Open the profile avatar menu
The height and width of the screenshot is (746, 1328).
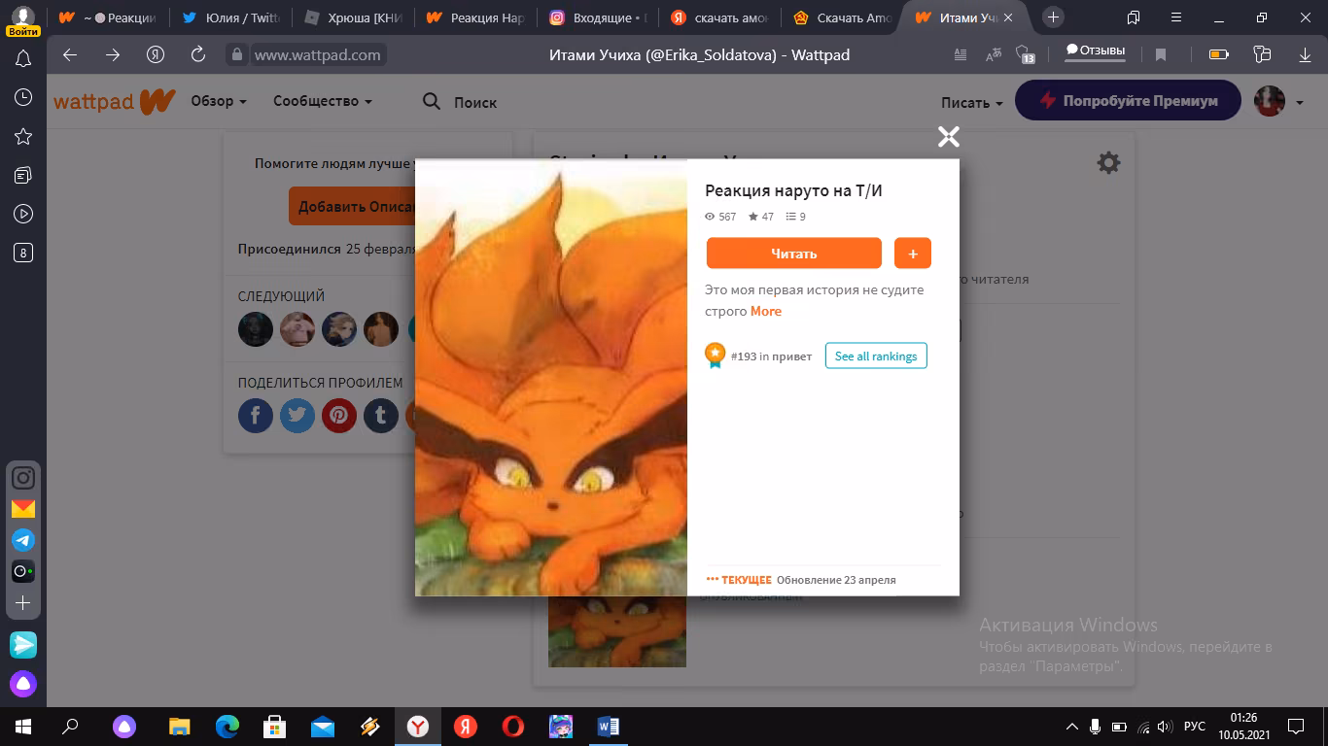coord(1277,101)
